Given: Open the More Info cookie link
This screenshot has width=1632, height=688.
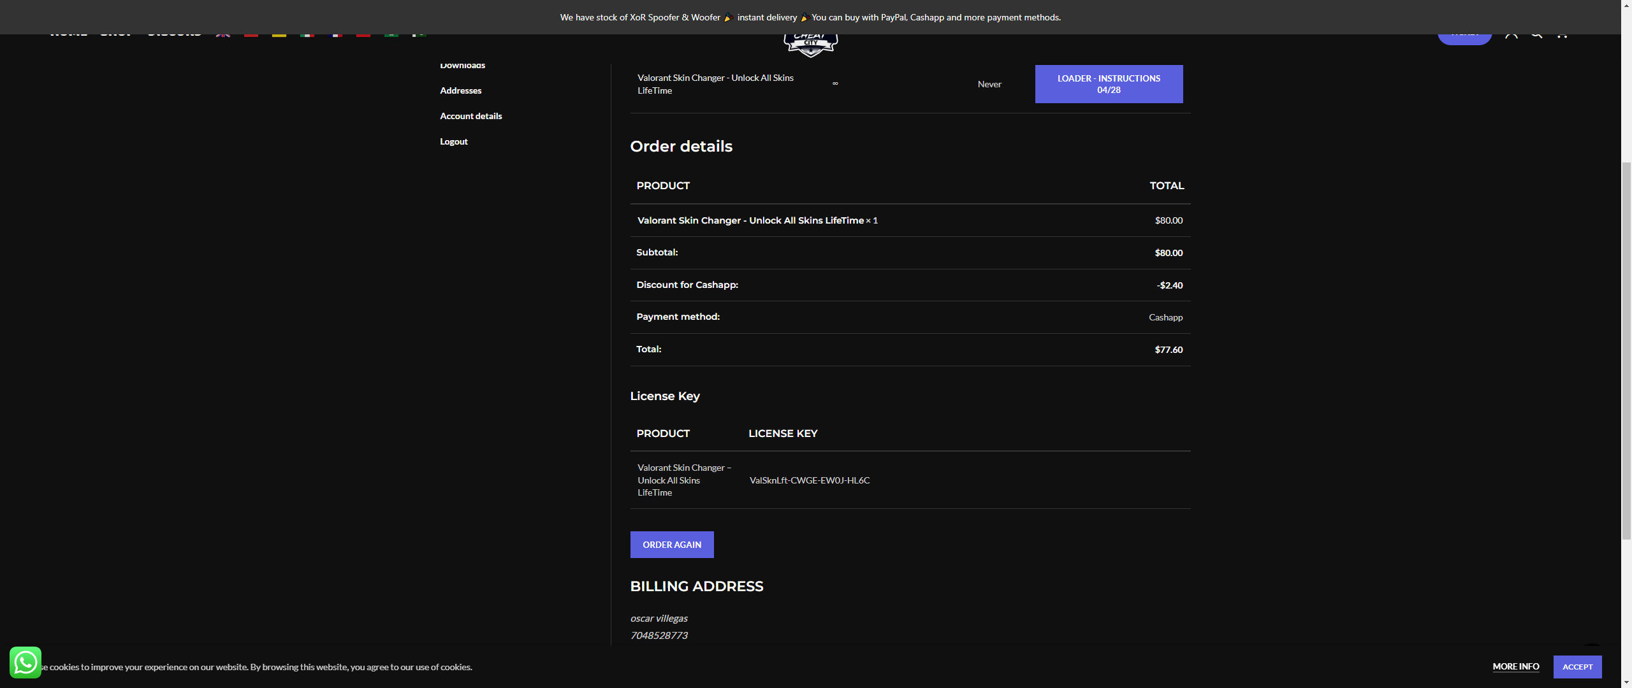Looking at the screenshot, I should pyautogui.click(x=1516, y=667).
